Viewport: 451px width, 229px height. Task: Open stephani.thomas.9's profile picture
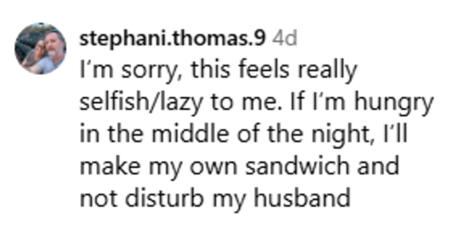click(40, 48)
